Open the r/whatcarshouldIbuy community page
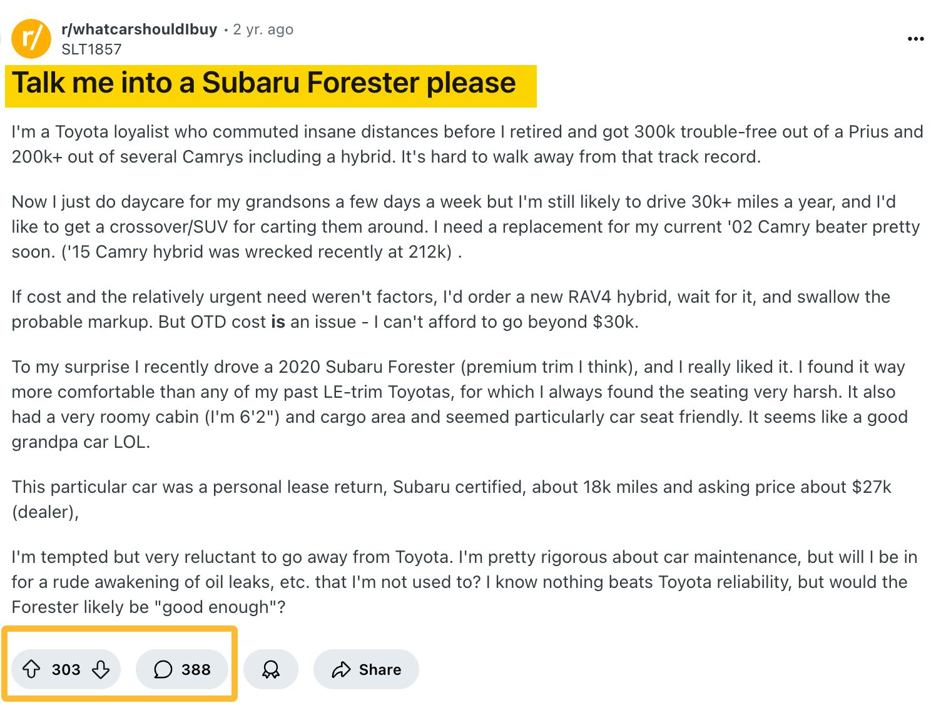 tap(139, 29)
